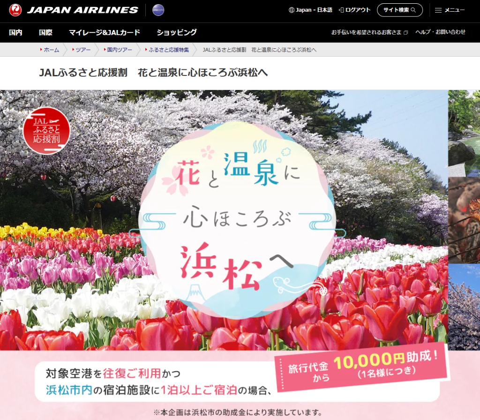
Task: Click the grilled eel food thumbnail
Action: coord(464,220)
